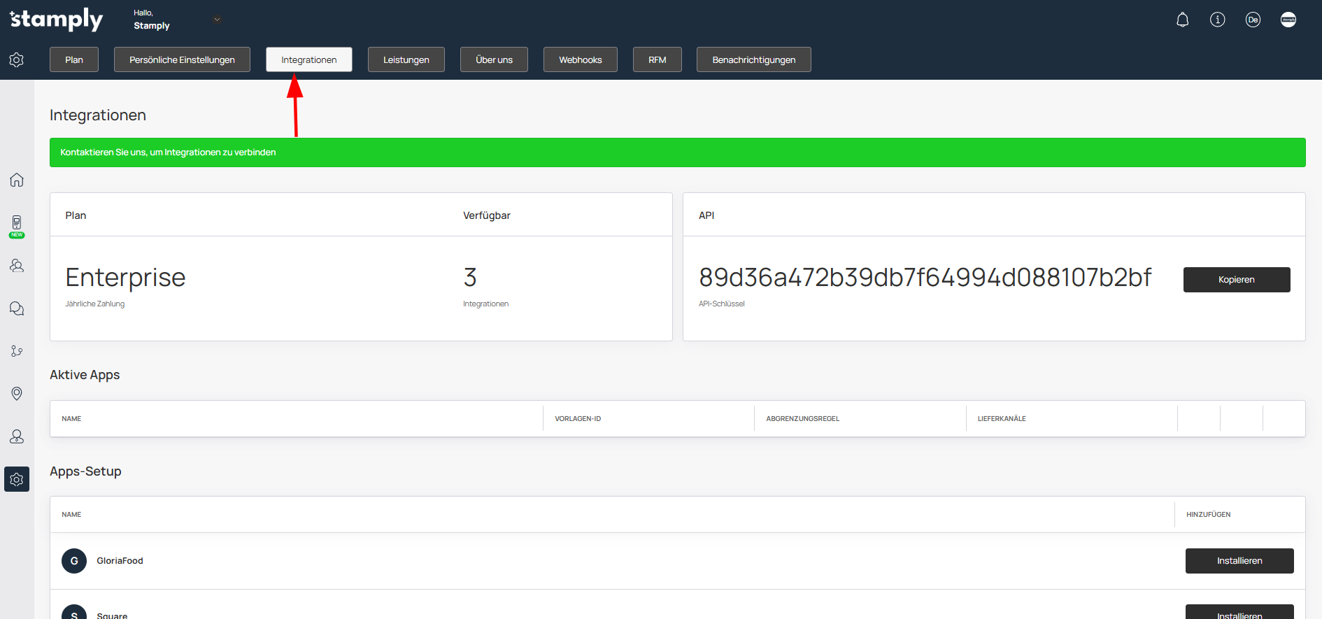Open the chat messages icon in sidebar
This screenshot has width=1322, height=619.
[17, 308]
